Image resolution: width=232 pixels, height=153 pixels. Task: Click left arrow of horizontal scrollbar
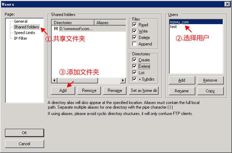55,80
